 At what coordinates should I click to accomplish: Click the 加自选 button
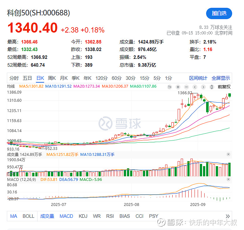219,13
